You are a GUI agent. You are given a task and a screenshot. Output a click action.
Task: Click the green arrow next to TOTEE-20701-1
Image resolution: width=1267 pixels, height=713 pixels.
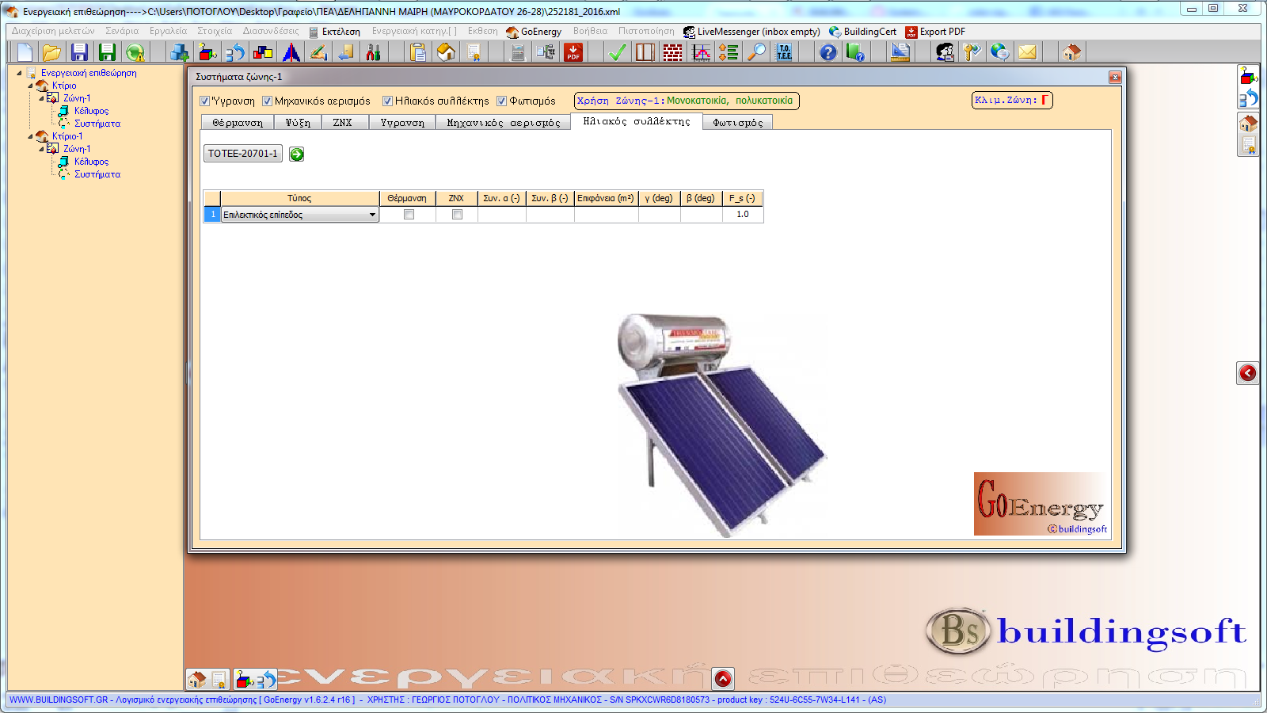tap(297, 154)
